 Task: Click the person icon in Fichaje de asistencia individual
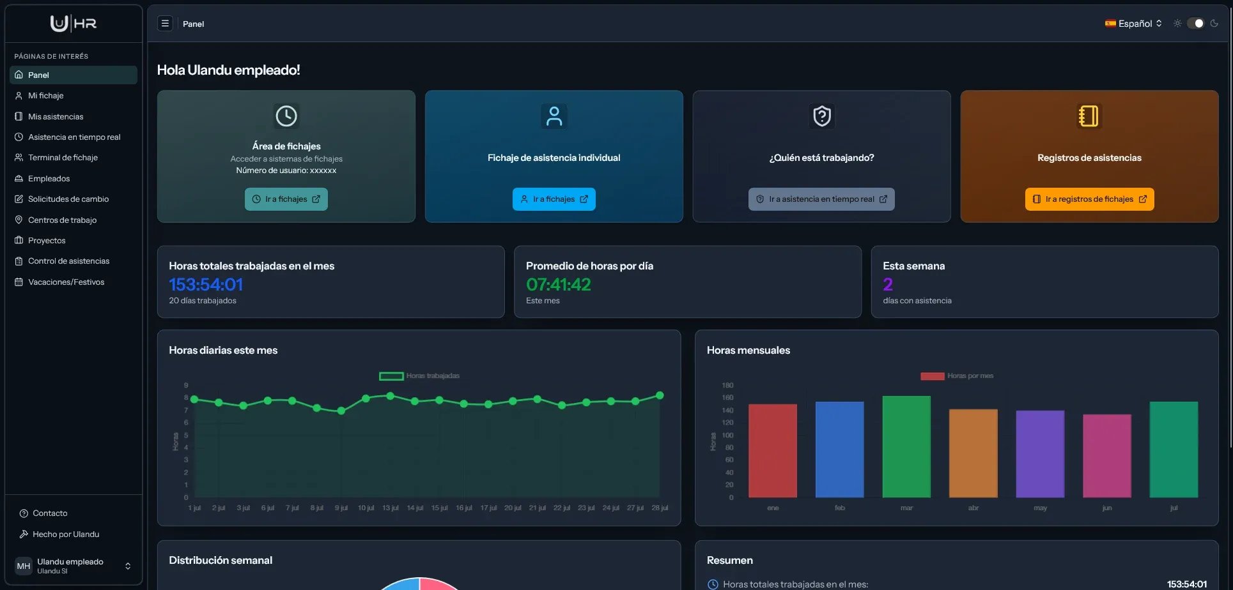click(x=554, y=116)
